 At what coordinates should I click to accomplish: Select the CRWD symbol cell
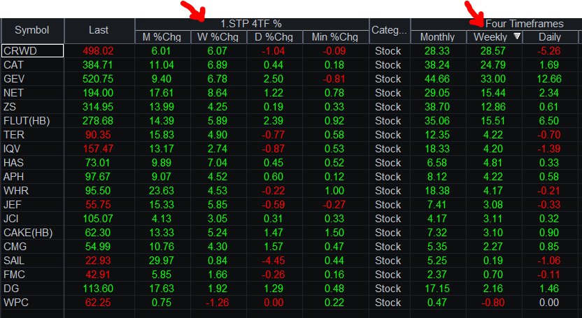[x=32, y=51]
